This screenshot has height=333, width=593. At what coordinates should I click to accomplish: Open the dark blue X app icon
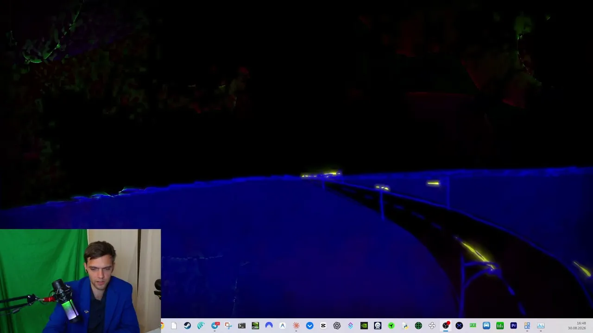point(459,326)
